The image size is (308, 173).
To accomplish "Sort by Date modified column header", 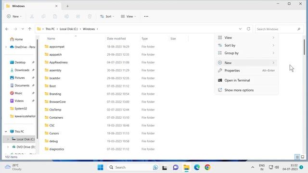I will tap(116, 38).
